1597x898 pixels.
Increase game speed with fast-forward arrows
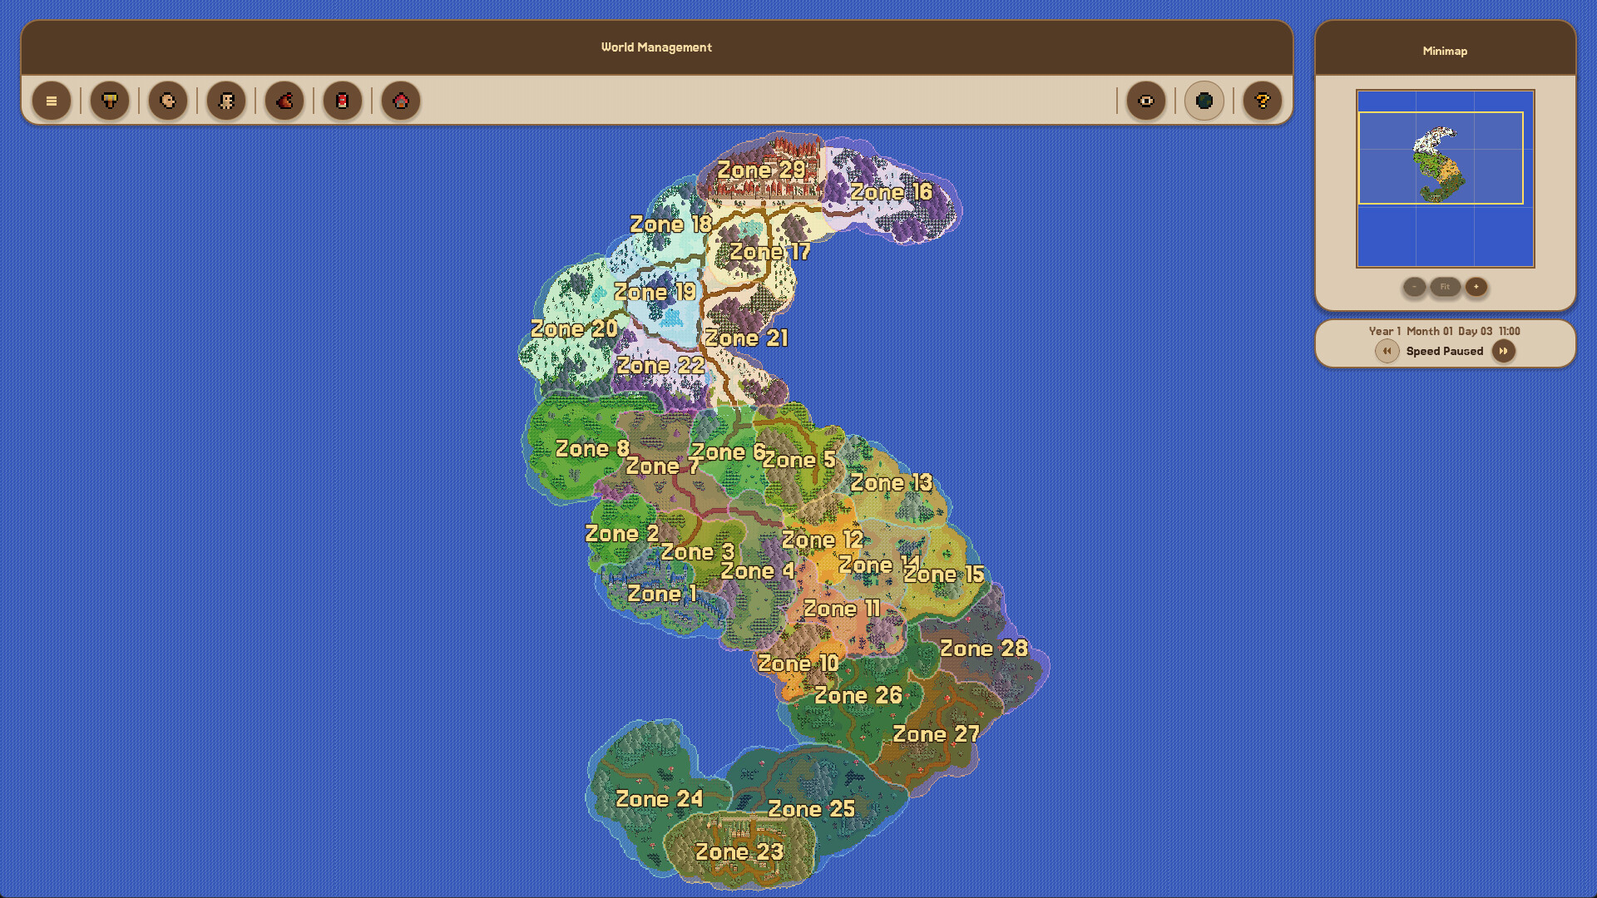click(x=1503, y=351)
